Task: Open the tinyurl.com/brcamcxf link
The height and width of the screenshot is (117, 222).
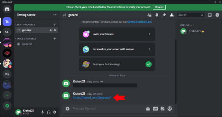Action: click(x=92, y=97)
